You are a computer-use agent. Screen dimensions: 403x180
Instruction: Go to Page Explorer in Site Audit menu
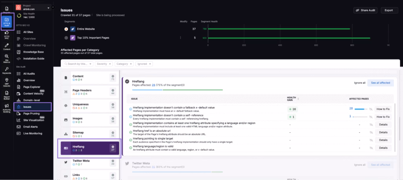click(31, 86)
